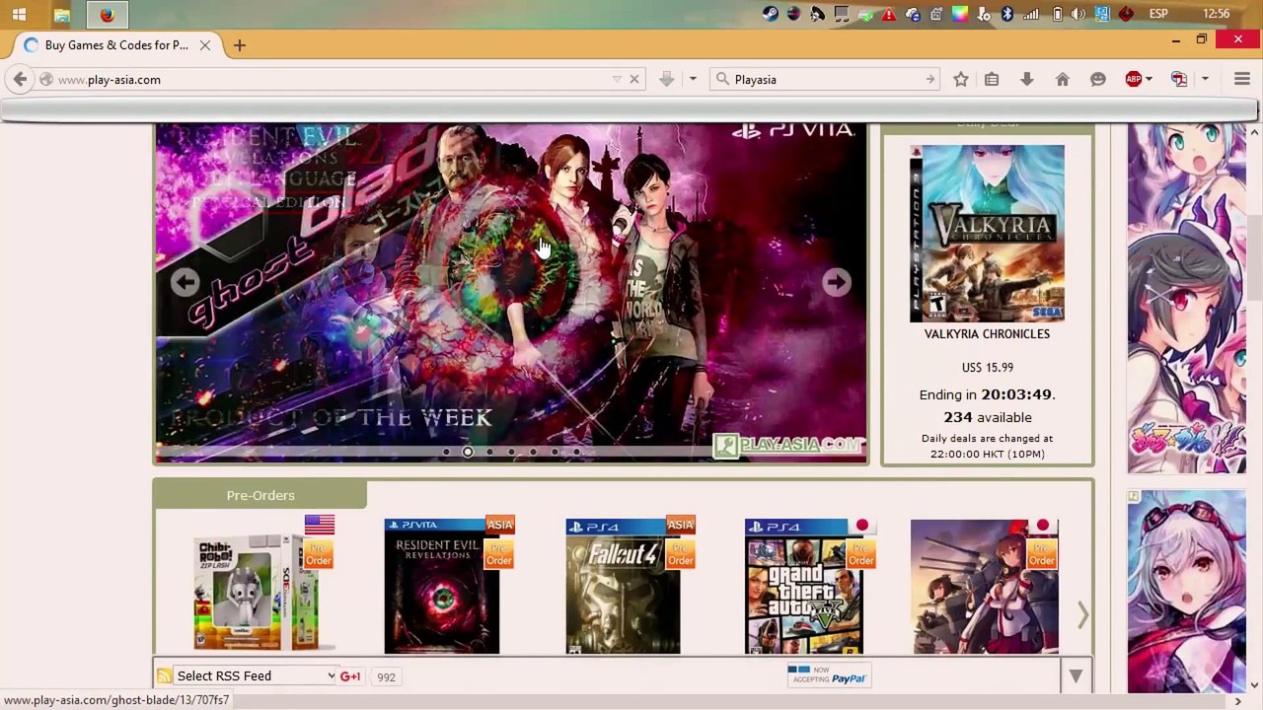The height and width of the screenshot is (710, 1263).
Task: Open a new browser tab
Action: (240, 45)
